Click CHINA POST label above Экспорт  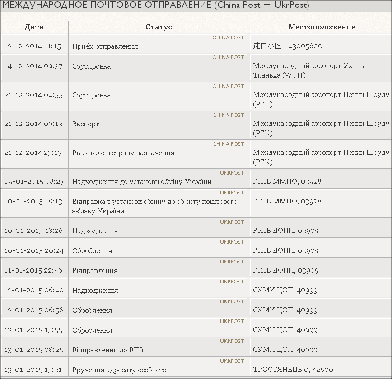[228, 115]
